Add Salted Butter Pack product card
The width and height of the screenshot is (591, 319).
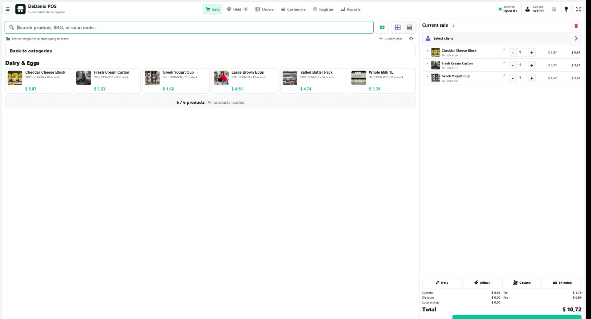pyautogui.click(x=313, y=81)
